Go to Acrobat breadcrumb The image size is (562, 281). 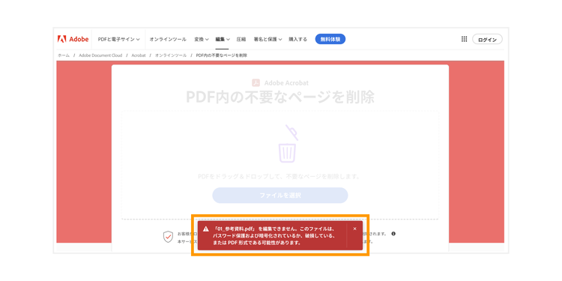pos(139,55)
